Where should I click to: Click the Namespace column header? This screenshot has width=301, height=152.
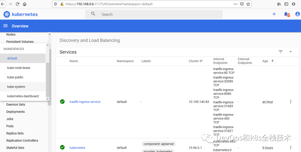click(x=125, y=61)
